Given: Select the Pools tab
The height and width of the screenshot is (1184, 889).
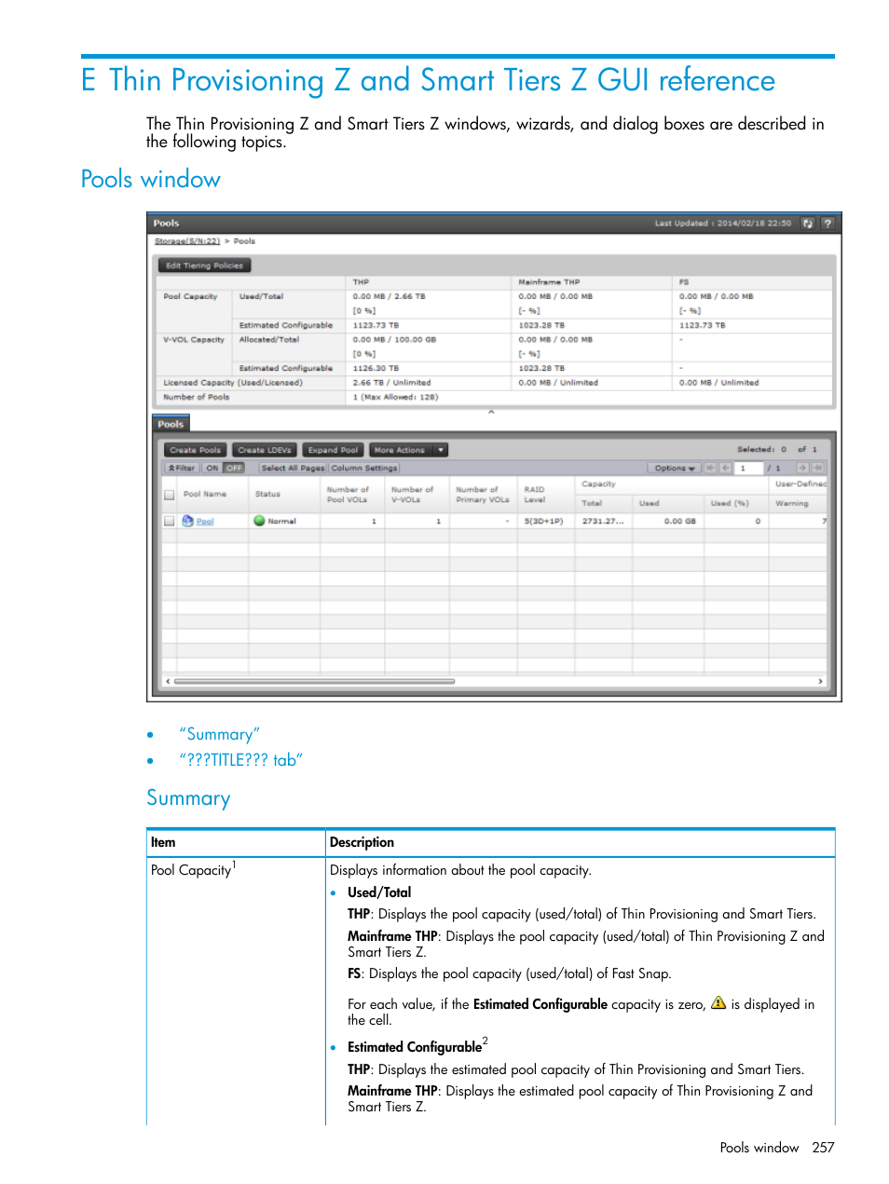Looking at the screenshot, I should click(171, 424).
